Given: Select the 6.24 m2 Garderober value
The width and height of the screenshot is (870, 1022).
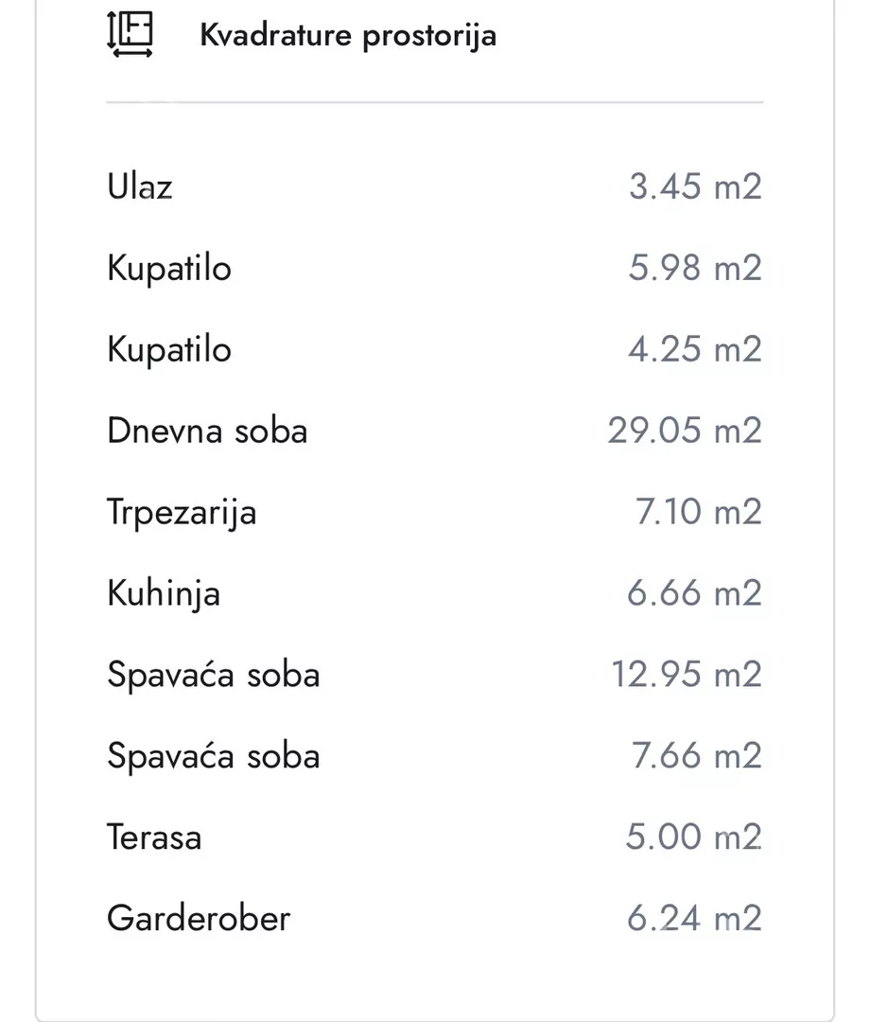Looking at the screenshot, I should click(695, 918).
